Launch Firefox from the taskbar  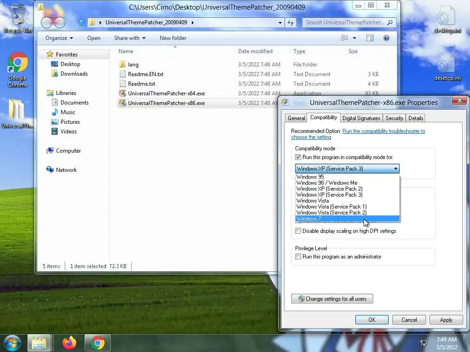[x=69, y=343]
